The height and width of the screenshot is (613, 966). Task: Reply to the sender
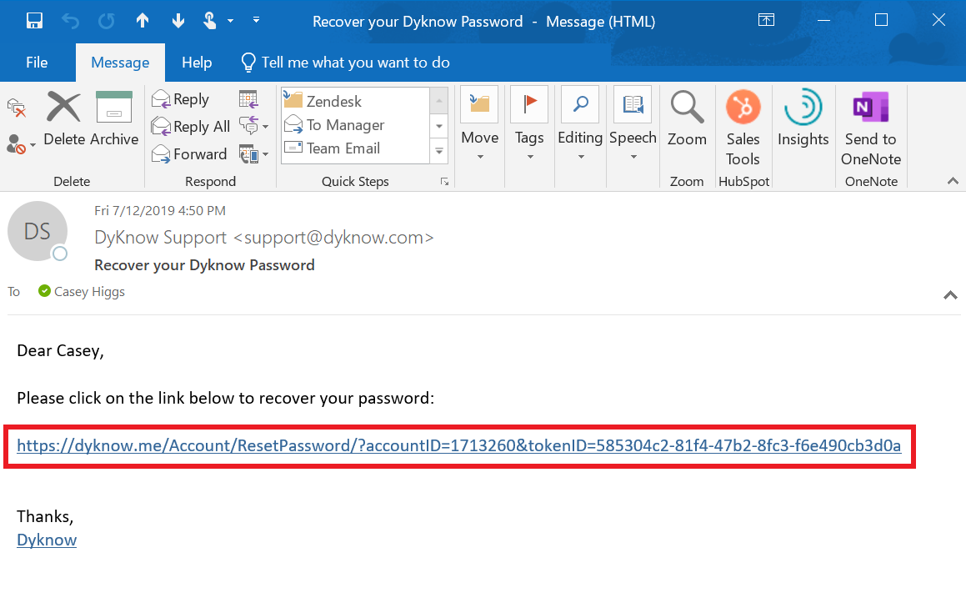(x=181, y=99)
